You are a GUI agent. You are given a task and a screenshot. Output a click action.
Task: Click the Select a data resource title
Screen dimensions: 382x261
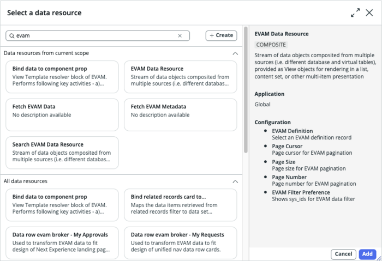pos(44,13)
